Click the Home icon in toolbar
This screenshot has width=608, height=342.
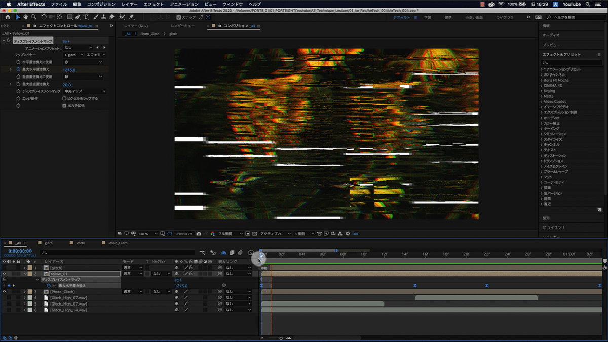point(8,17)
